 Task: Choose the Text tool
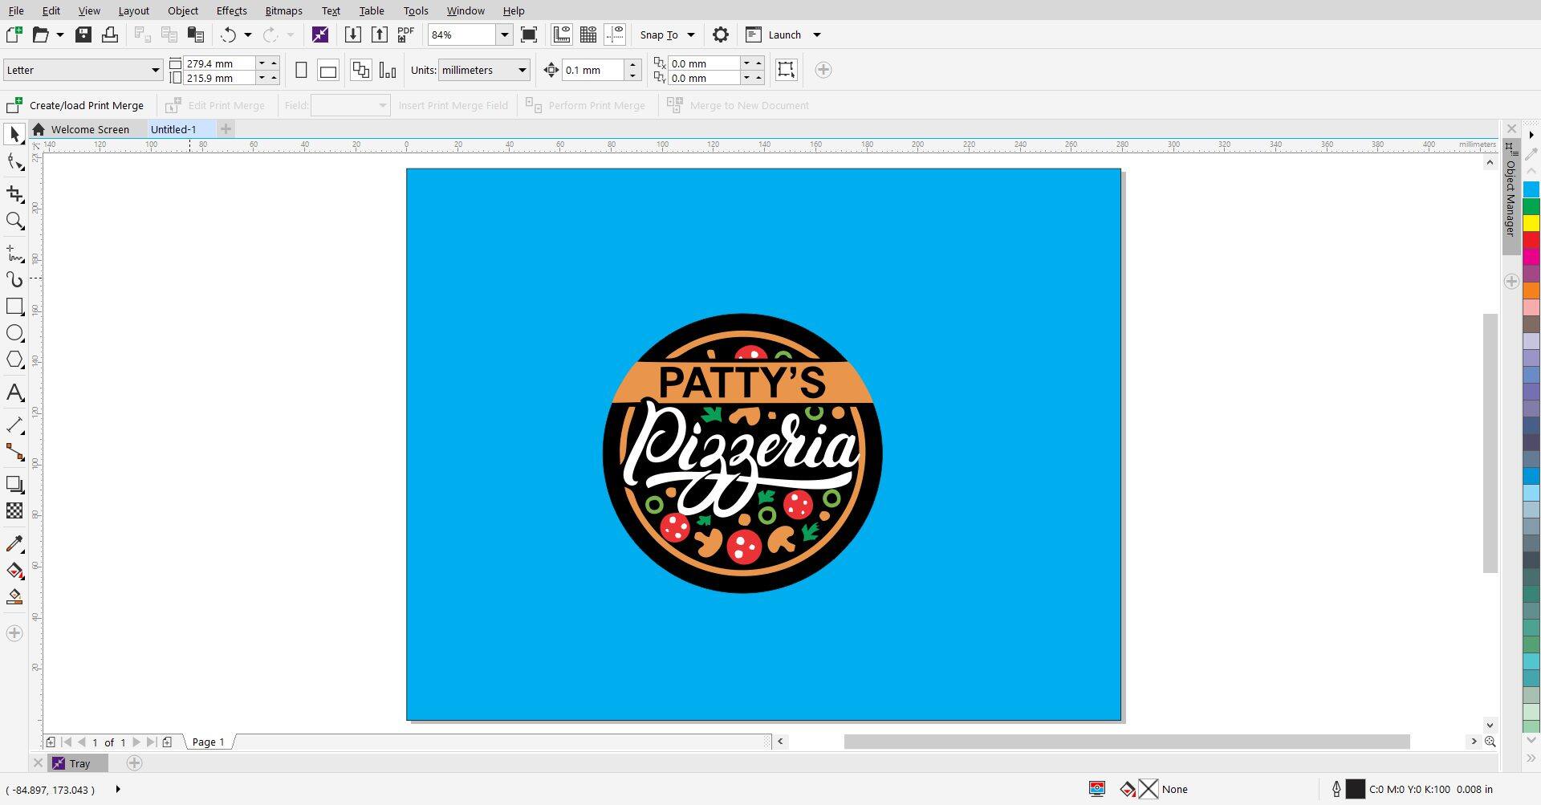pos(14,392)
